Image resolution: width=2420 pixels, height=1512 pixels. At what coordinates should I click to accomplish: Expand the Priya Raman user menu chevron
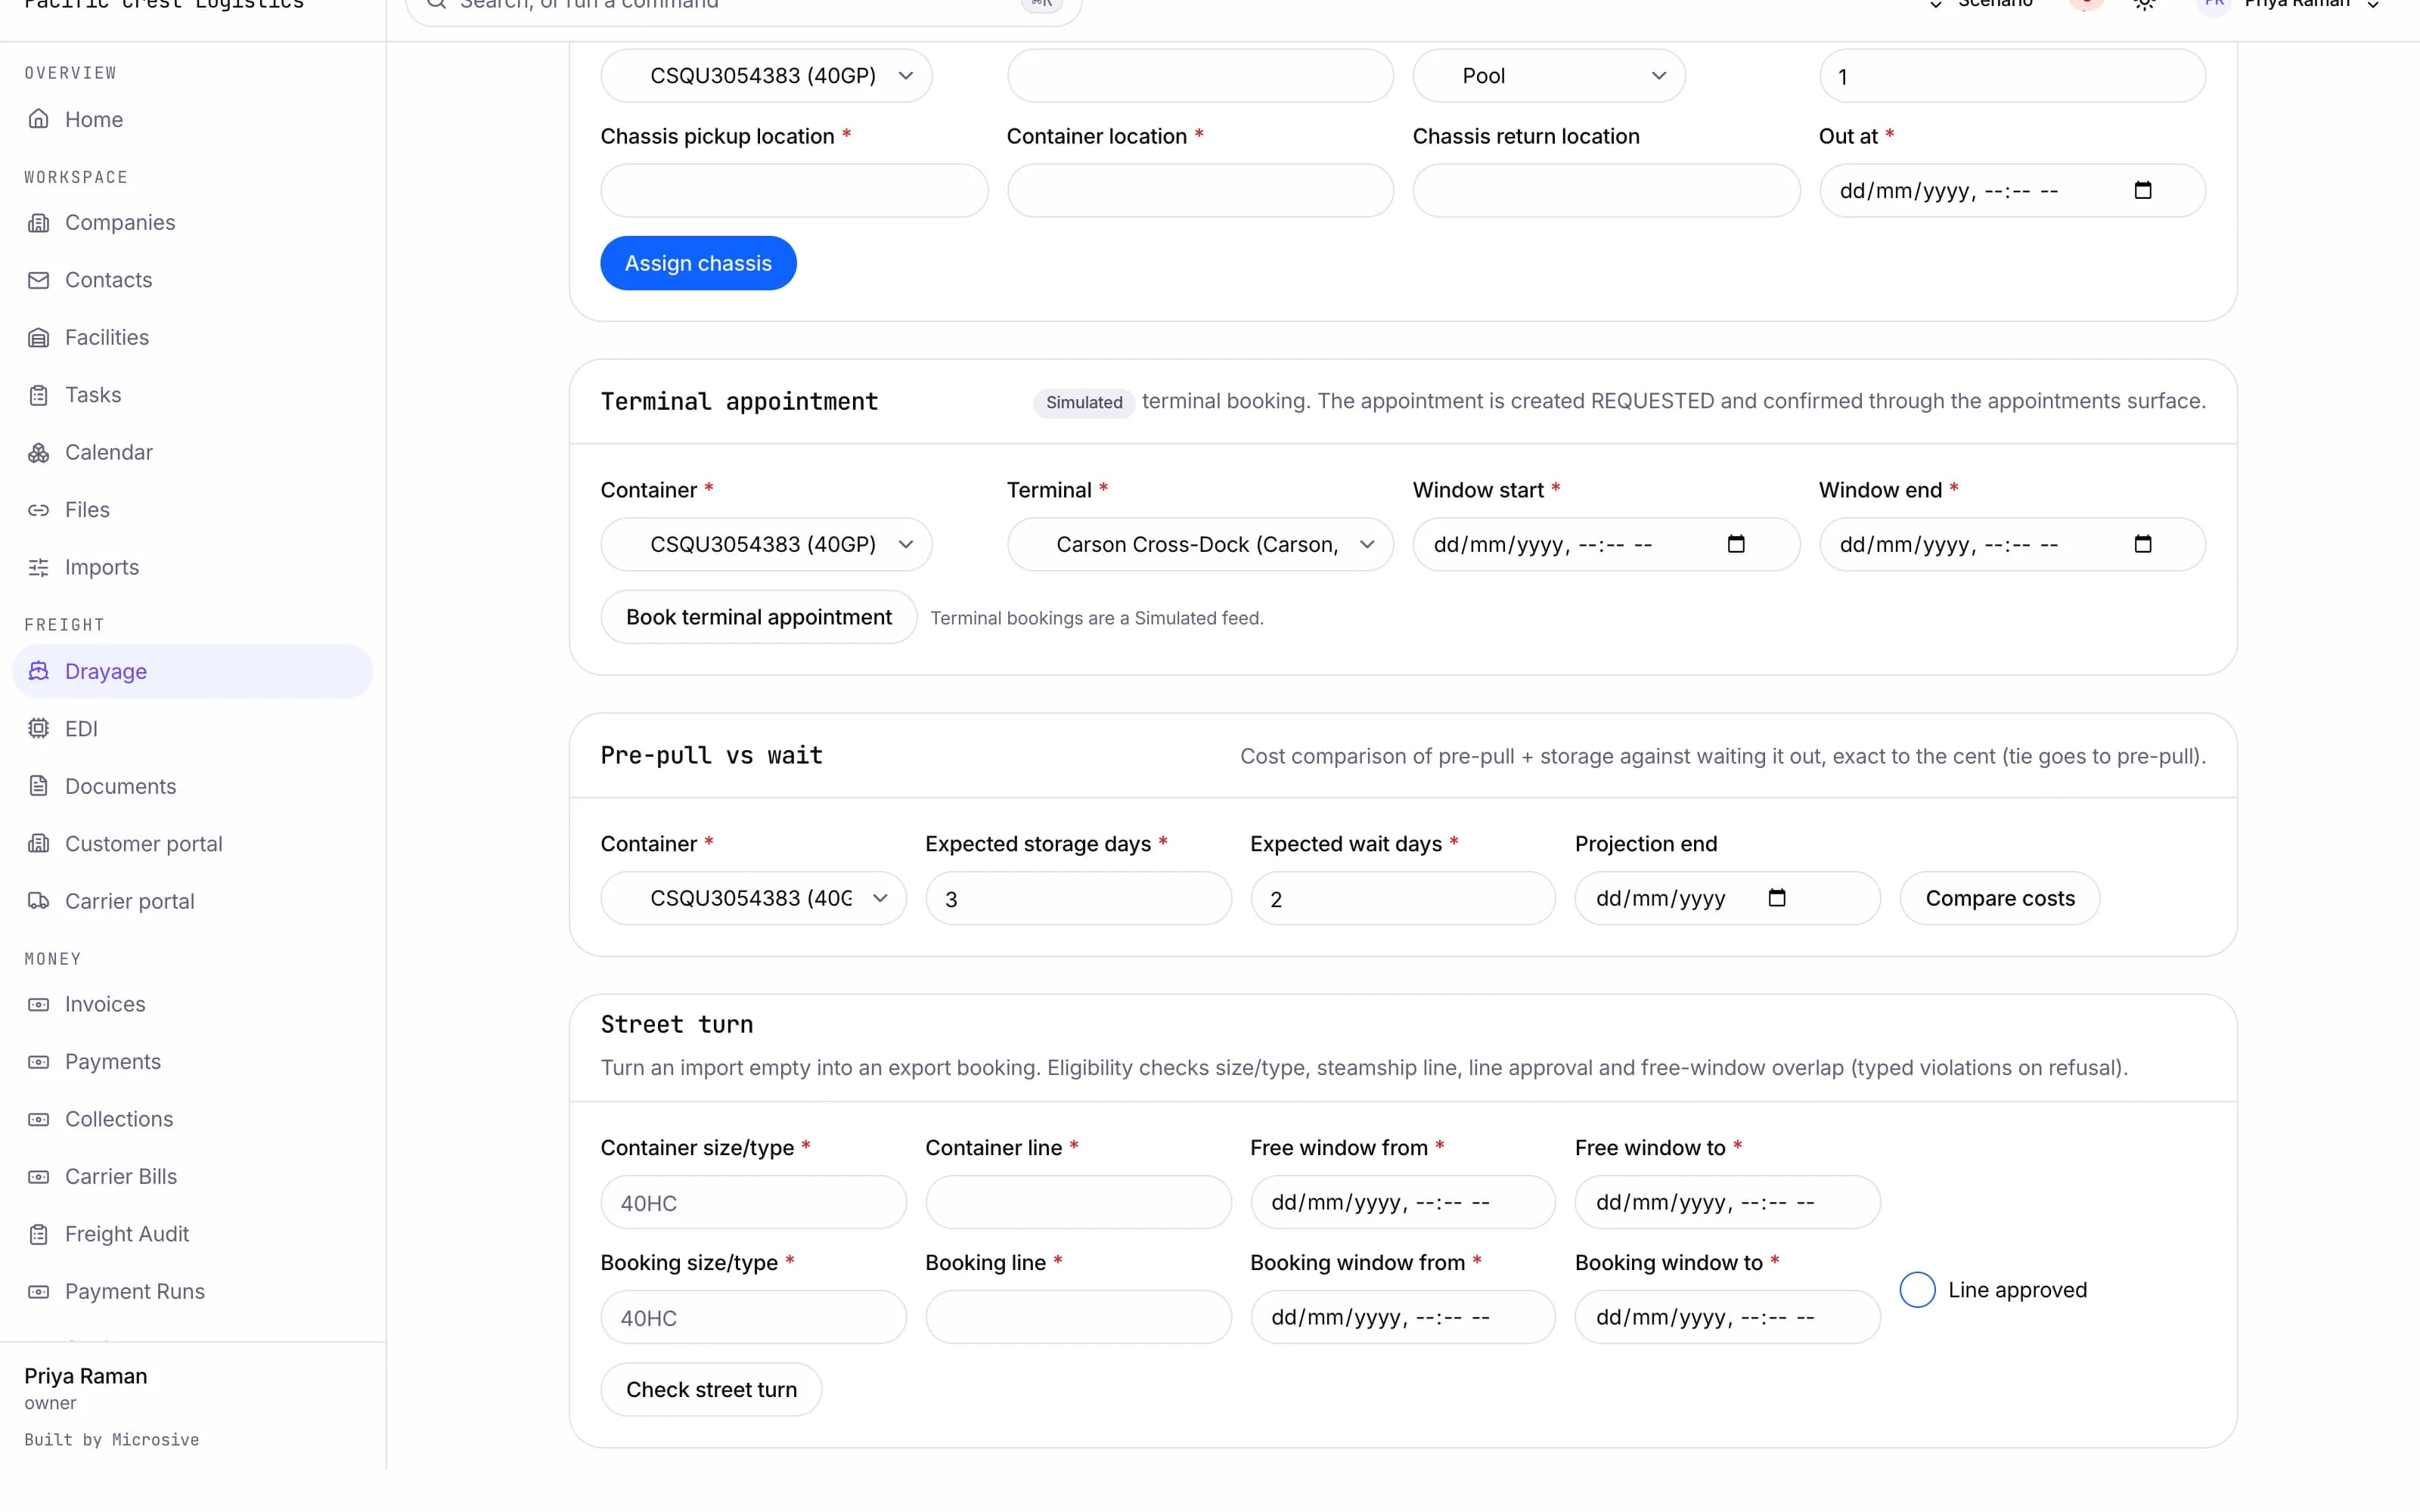coord(2373,5)
